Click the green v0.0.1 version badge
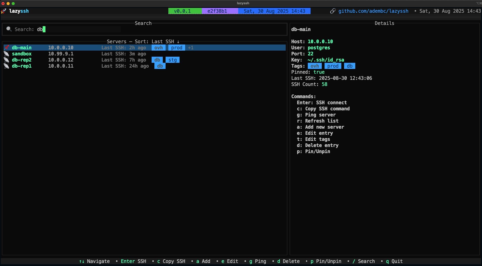This screenshot has height=266, width=482. (185, 11)
